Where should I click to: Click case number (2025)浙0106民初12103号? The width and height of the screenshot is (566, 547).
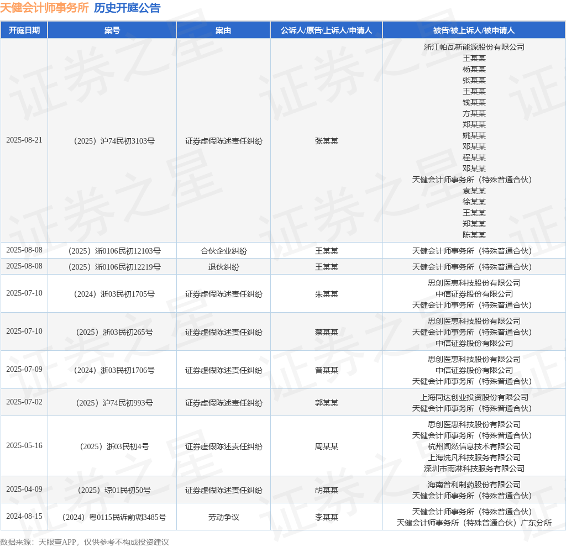(114, 251)
